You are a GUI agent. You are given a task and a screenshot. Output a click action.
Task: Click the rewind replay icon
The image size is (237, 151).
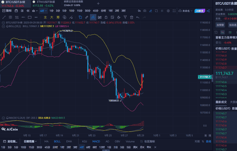[x=28, y=11]
